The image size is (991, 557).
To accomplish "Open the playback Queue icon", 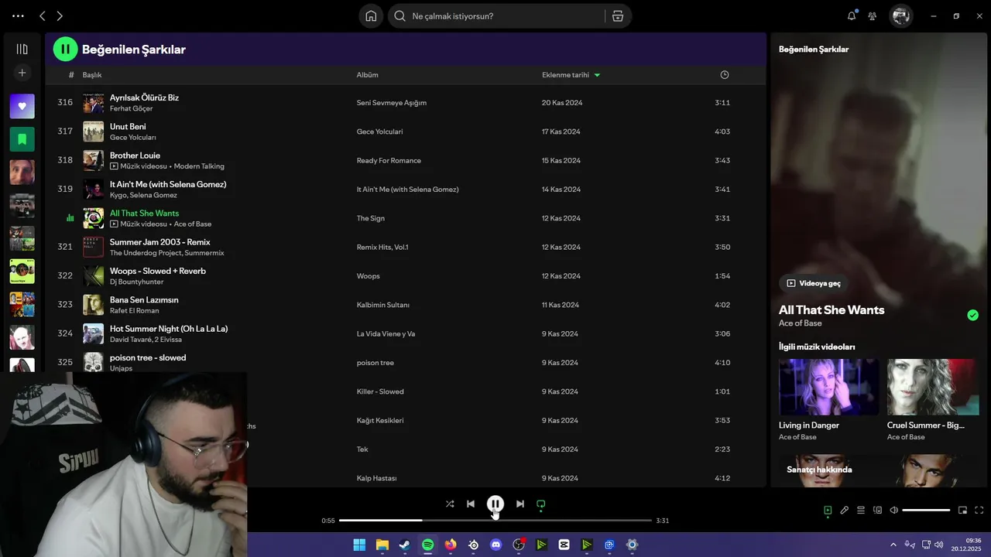I will [x=861, y=510].
